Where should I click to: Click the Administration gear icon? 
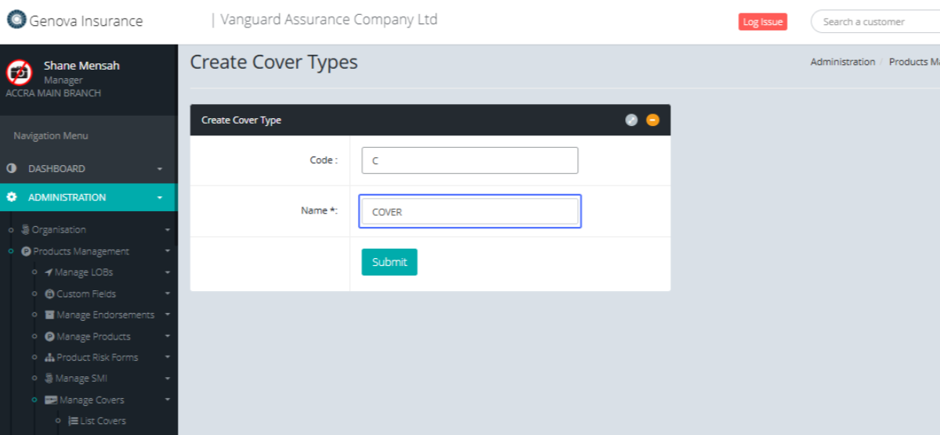click(x=12, y=197)
